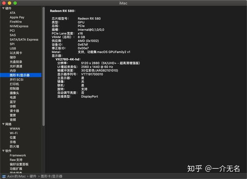Select ATA in the sidebar
The width and height of the screenshot is (247, 179).
12,13
